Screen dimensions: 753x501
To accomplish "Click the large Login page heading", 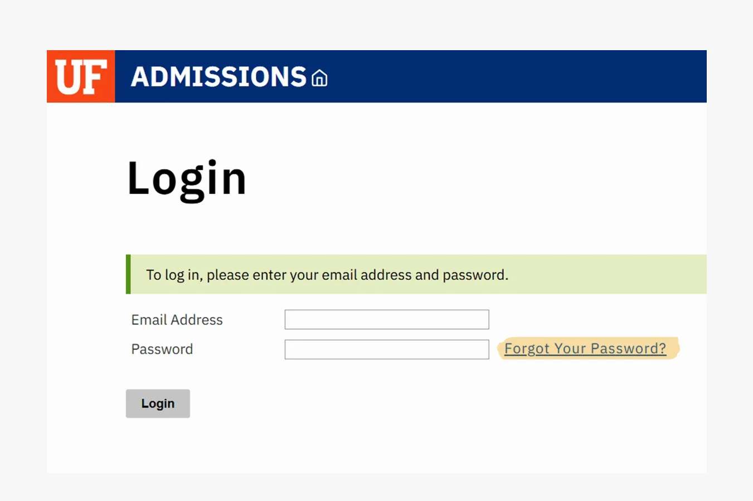I will tap(187, 179).
